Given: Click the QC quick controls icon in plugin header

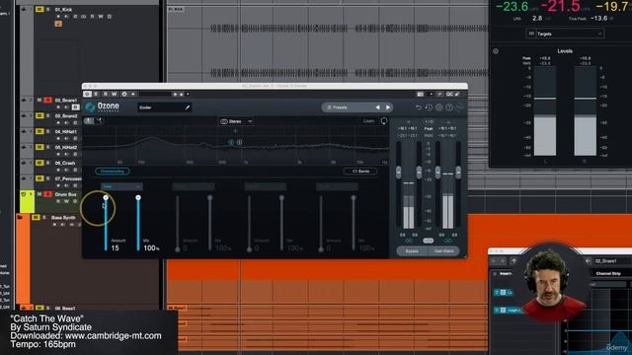Looking at the screenshot, I should tap(449, 95).
